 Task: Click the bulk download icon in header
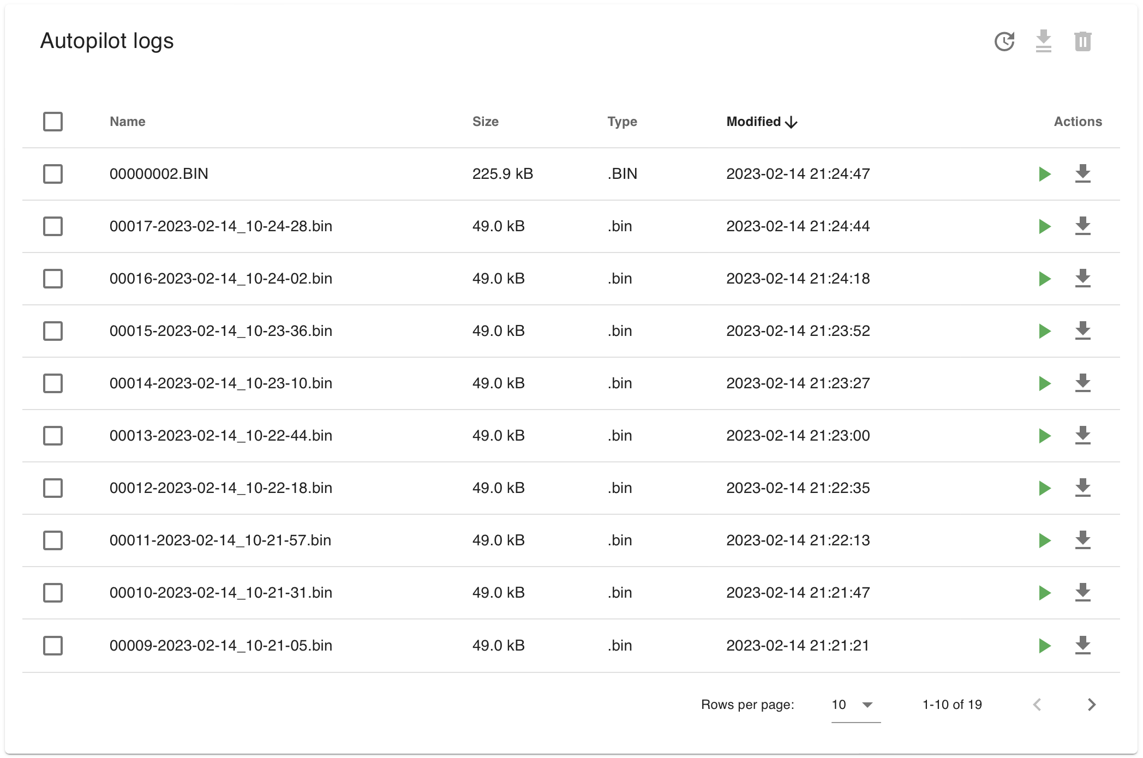[1043, 41]
